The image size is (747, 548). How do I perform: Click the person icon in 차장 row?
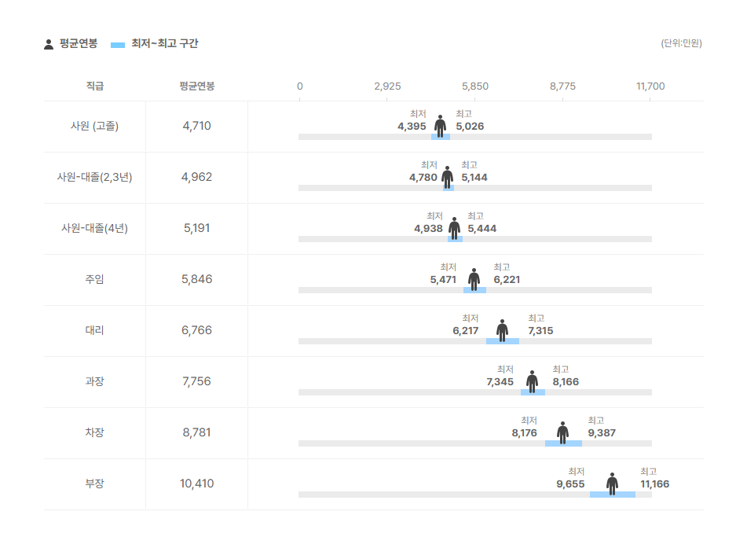coord(562,432)
